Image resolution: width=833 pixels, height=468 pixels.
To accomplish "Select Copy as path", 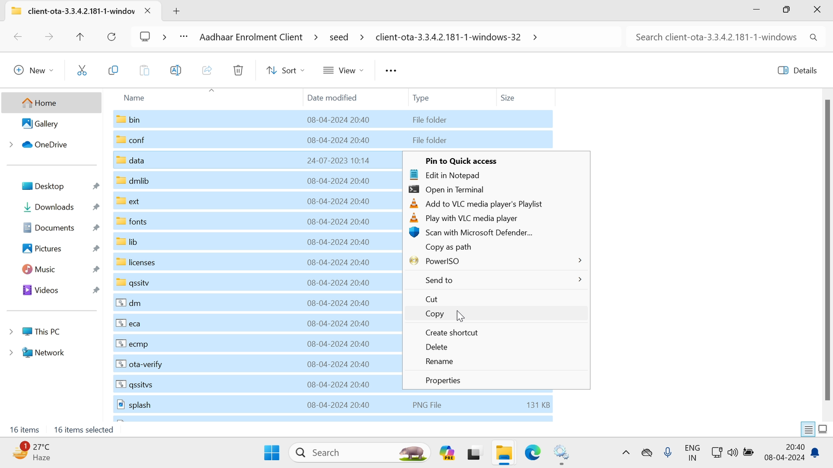I will coord(496,247).
